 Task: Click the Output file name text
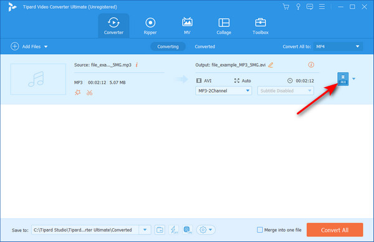tap(231, 65)
